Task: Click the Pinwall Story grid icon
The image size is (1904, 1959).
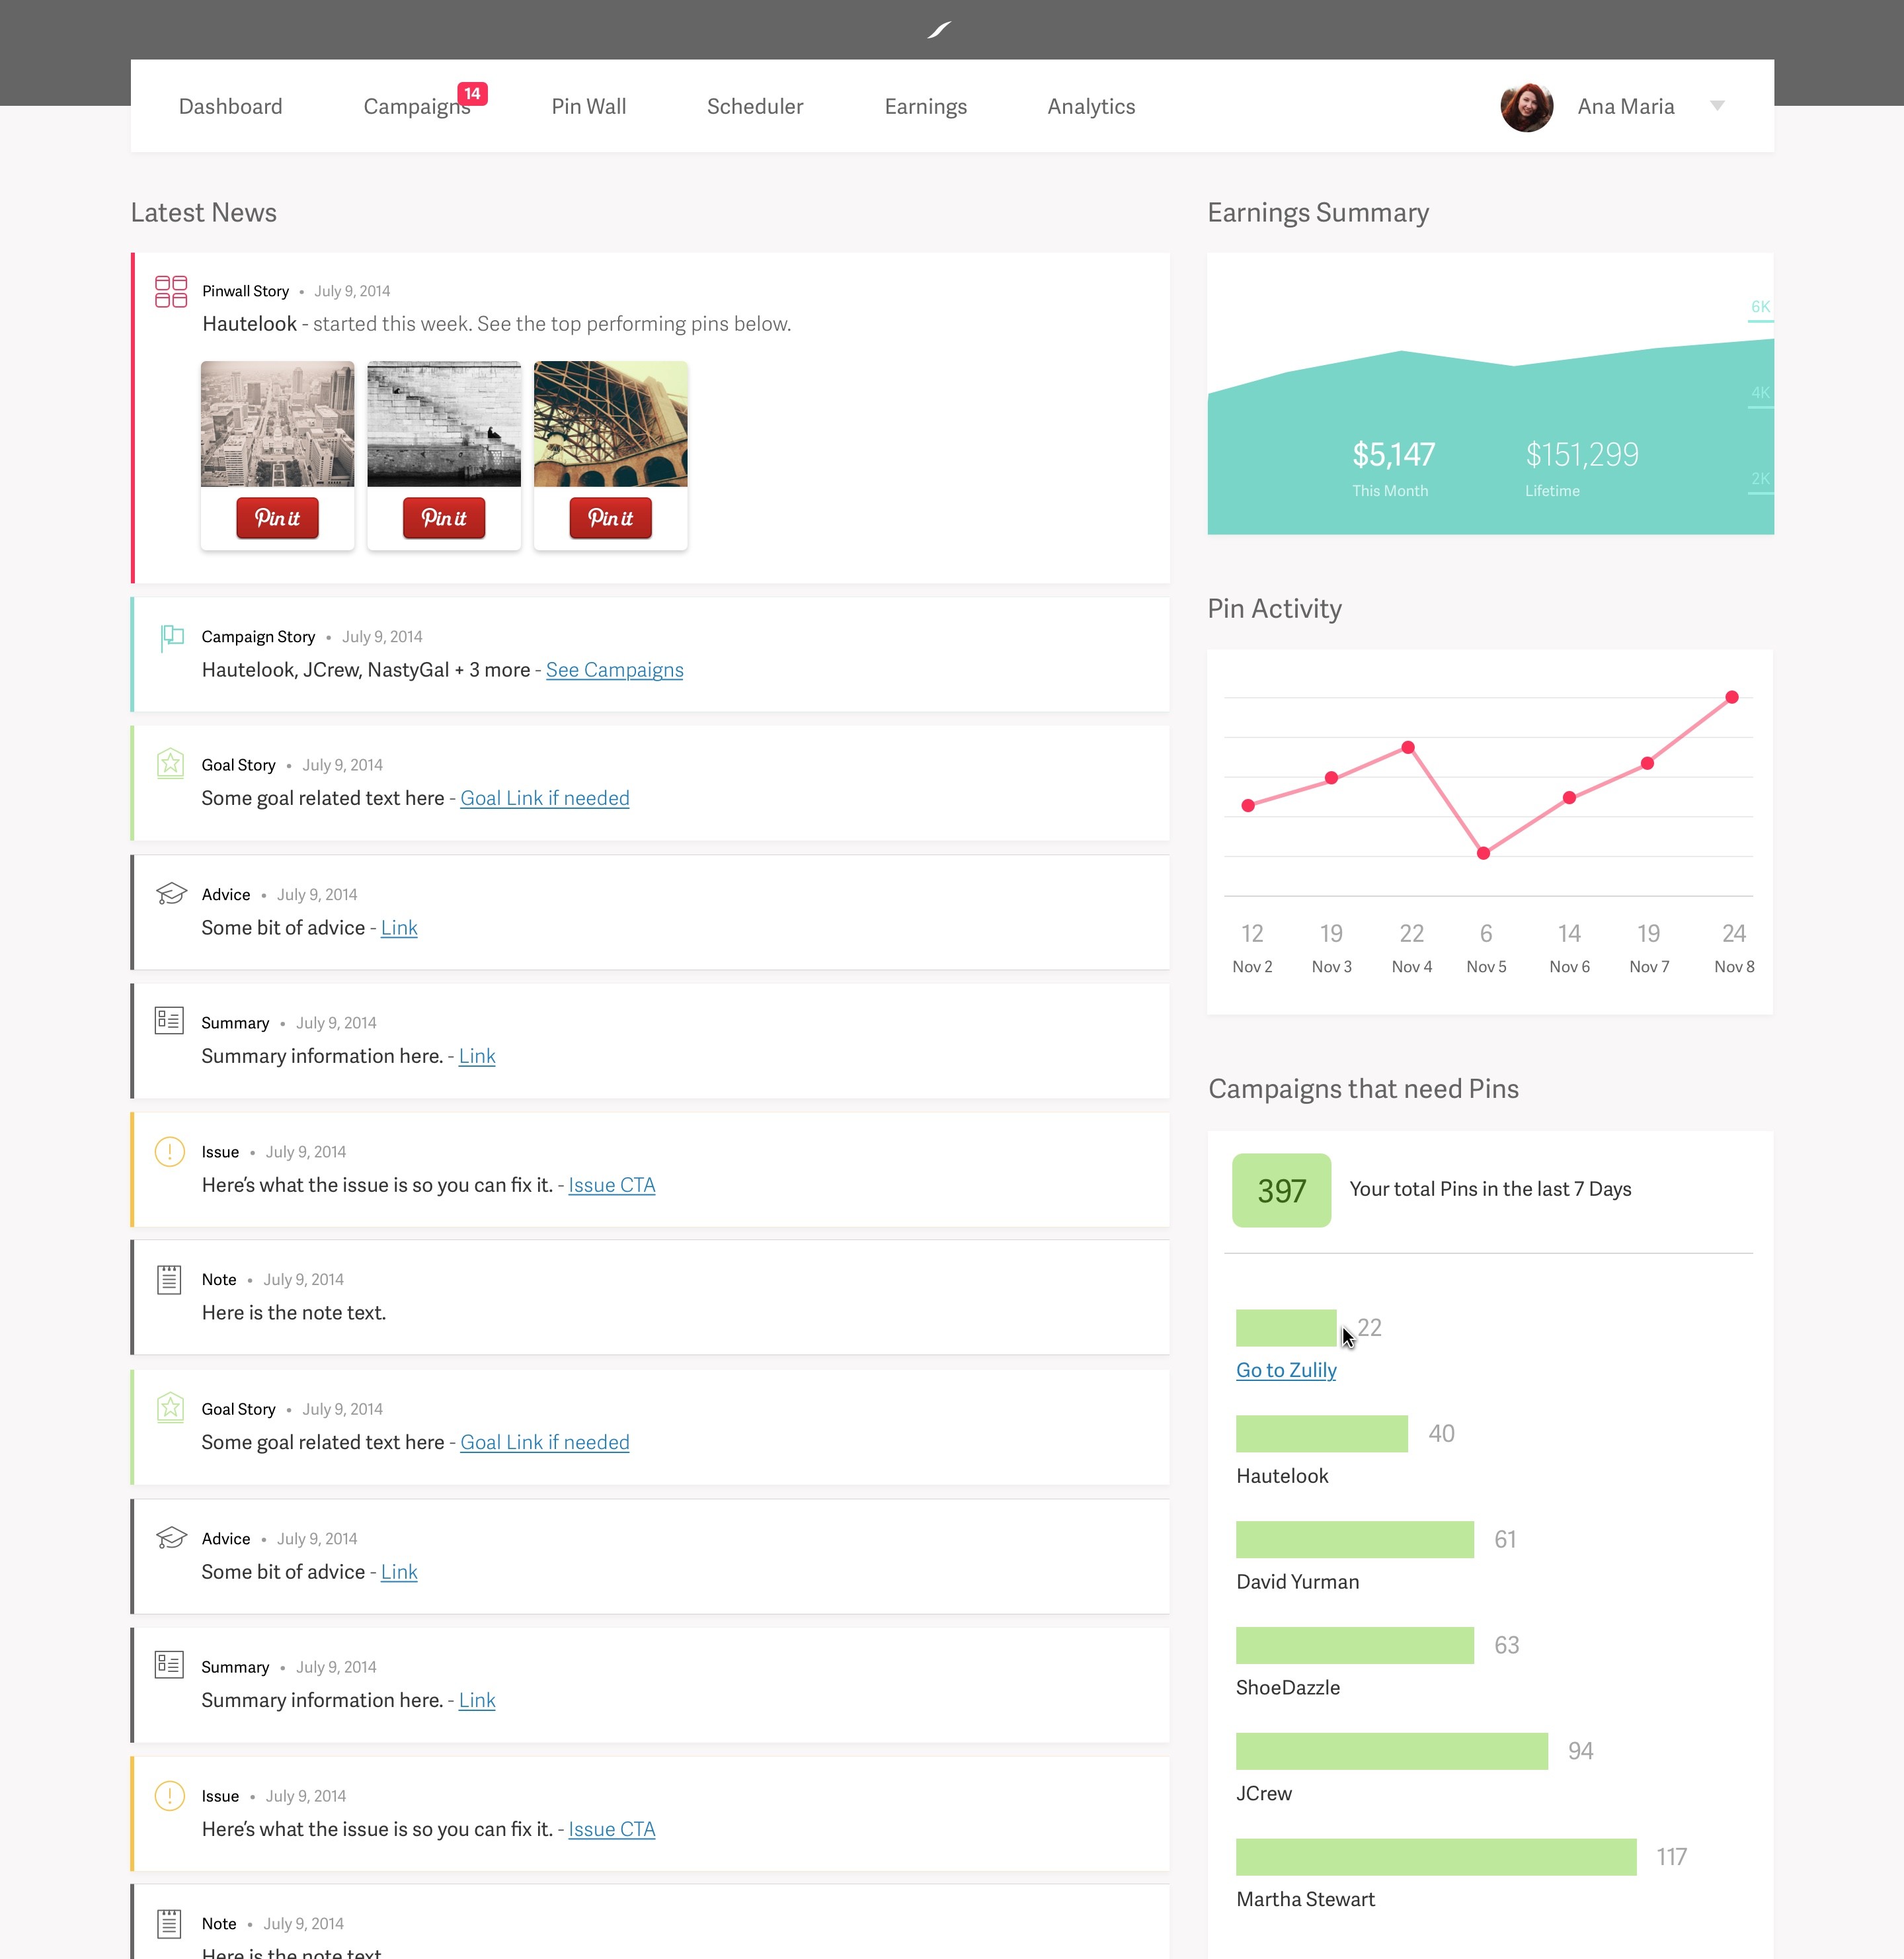Action: point(171,291)
